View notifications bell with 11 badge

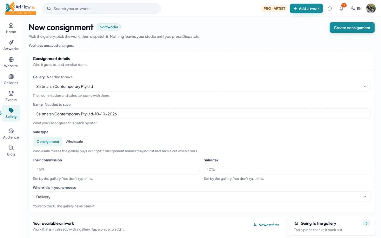342,8
